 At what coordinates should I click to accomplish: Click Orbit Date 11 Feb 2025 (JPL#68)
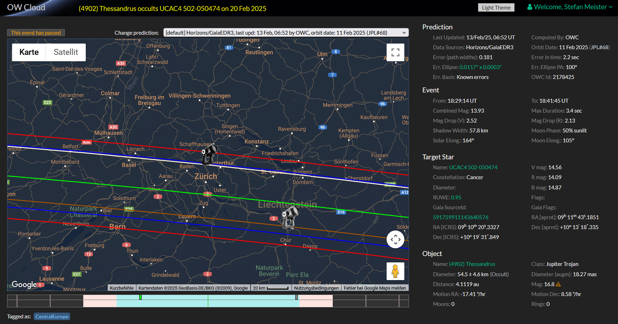click(x=584, y=47)
